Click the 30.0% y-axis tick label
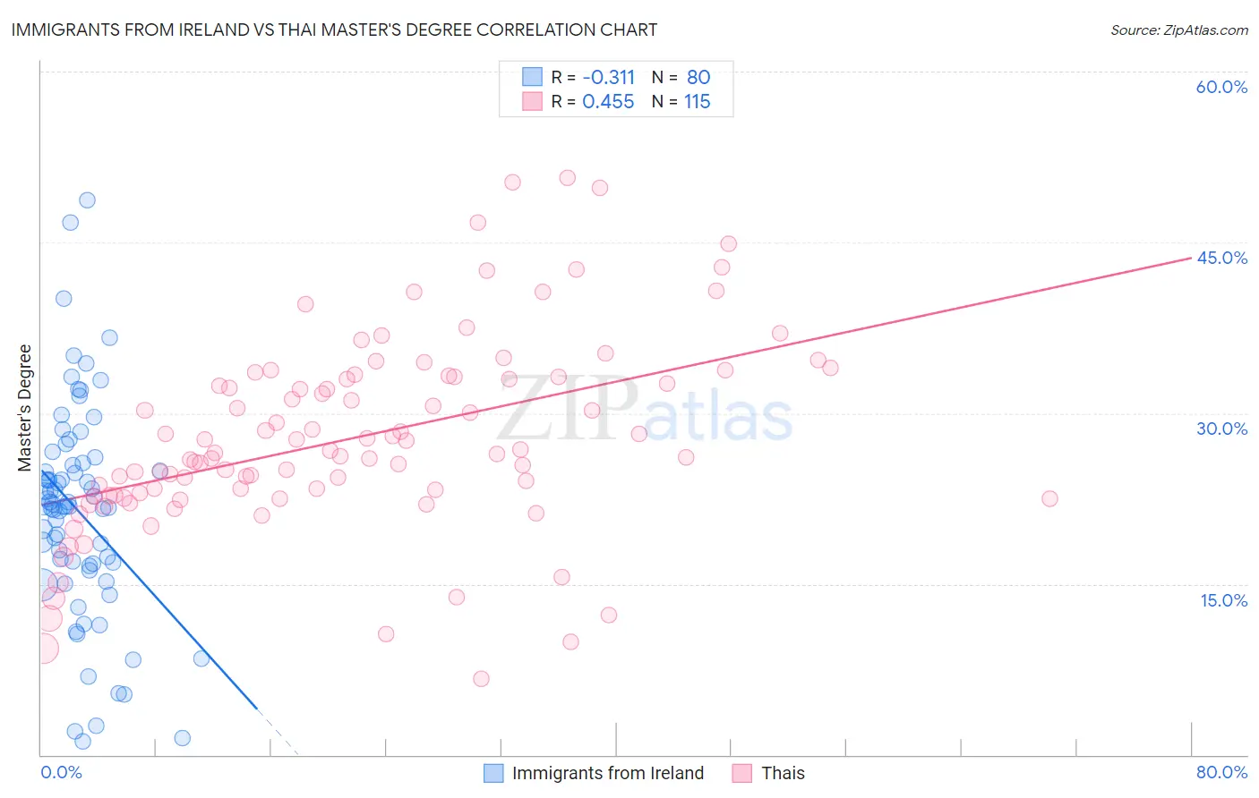This screenshot has width=1259, height=798. coord(1221,429)
